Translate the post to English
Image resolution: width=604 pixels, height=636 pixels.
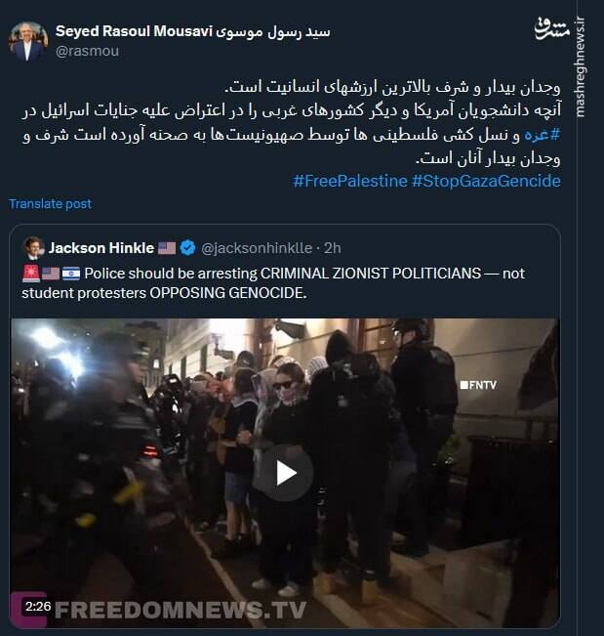coord(50,203)
